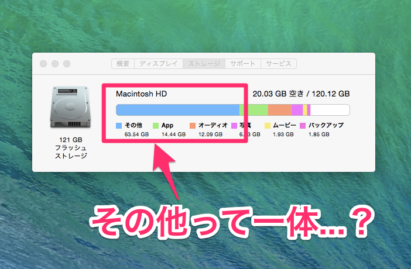Click the orange オーディオ legend swatch
This screenshot has height=269, width=411.
[193, 126]
